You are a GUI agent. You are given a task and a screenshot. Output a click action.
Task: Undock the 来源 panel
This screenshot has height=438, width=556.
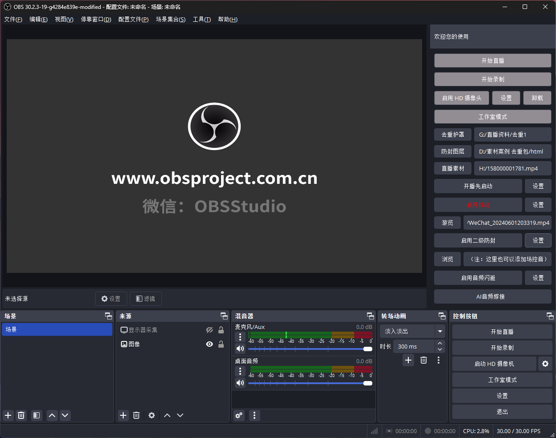(x=224, y=316)
